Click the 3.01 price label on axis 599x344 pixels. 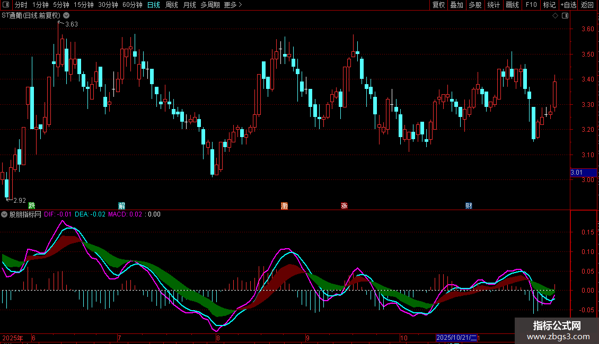576,172
